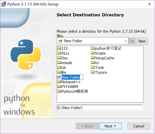This screenshot has height=134, width=155.
Task: Click the New Folder rename text box
Action: pos(72,77)
